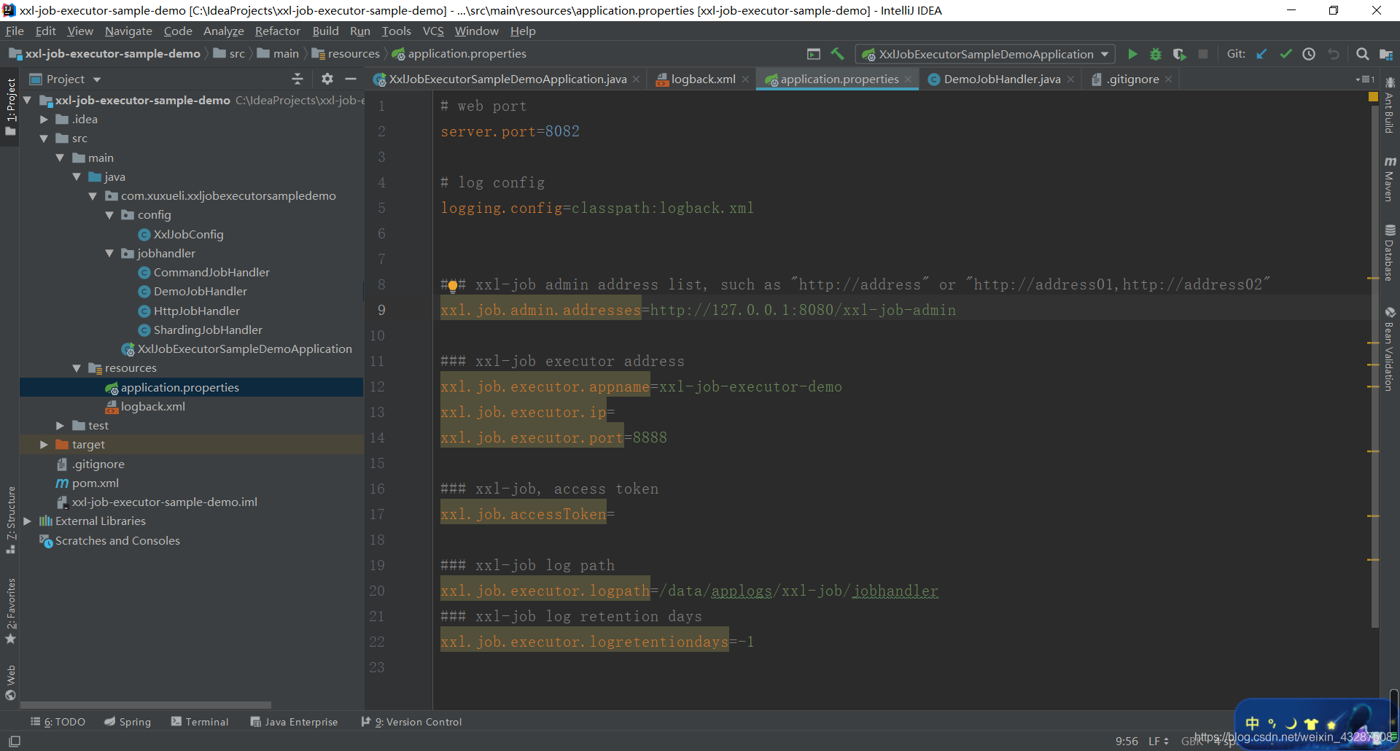The width and height of the screenshot is (1400, 751).
Task: Run XxlJobExecutorSampleDemoApplication with the green play icon
Action: click(x=1132, y=54)
